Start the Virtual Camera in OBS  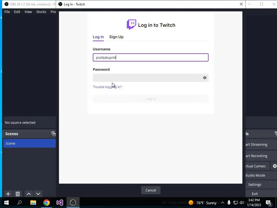pos(258,166)
